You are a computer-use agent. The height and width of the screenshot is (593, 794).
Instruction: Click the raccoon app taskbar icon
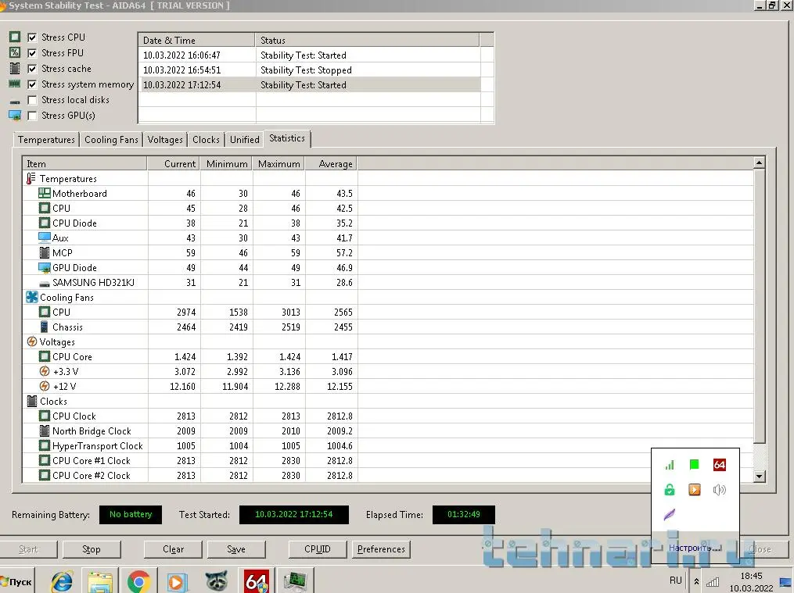[217, 581]
